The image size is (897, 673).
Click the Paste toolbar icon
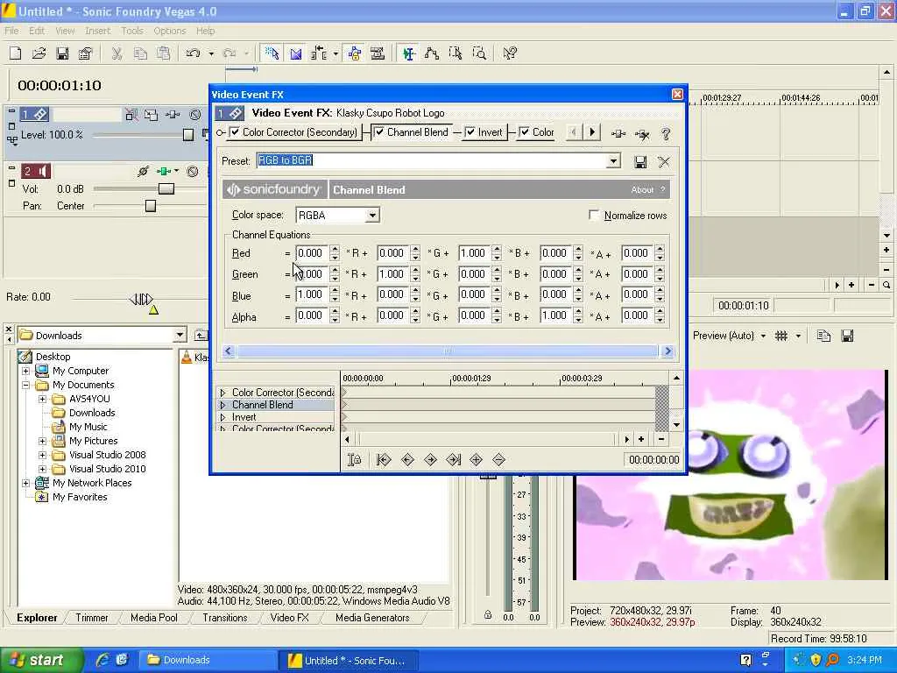[164, 53]
